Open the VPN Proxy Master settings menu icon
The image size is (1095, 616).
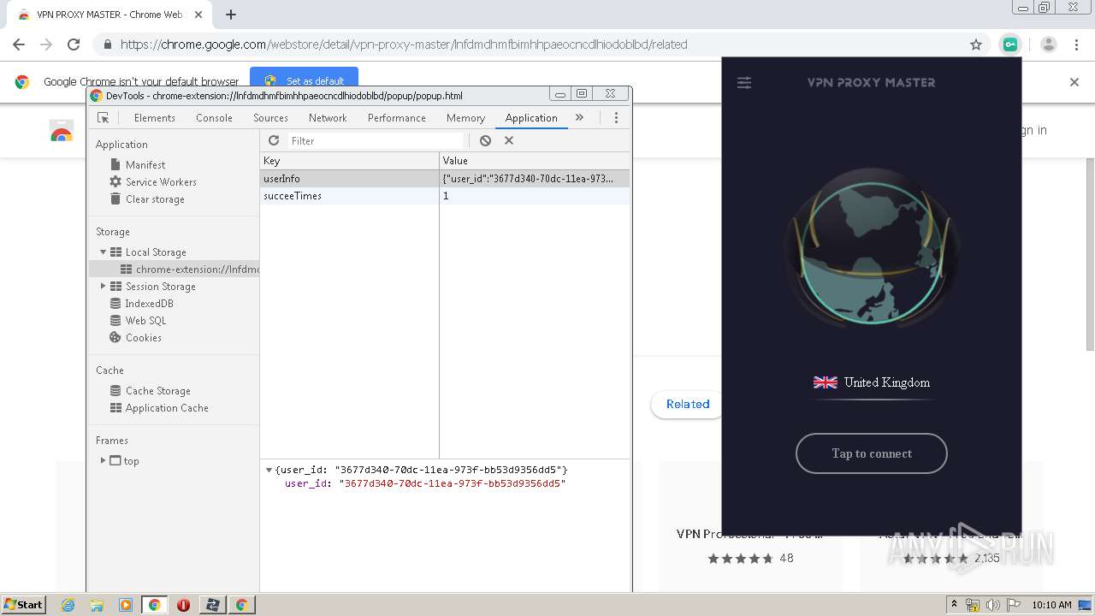point(744,83)
